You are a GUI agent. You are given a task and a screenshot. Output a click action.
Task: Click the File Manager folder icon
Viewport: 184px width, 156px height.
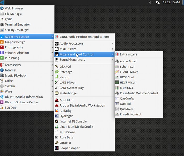tap(2, 14)
